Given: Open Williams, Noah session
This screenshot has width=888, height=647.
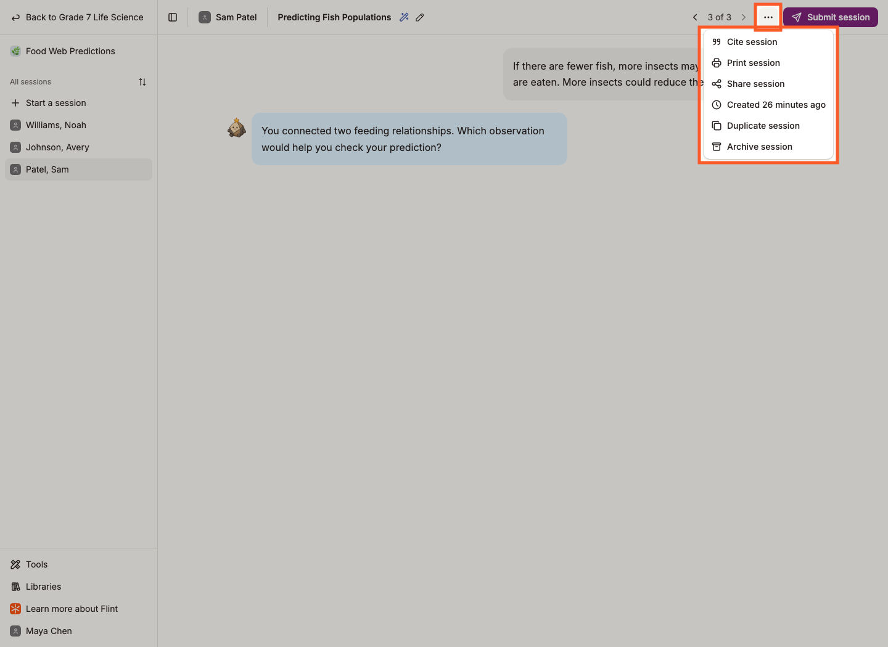Looking at the screenshot, I should coord(78,125).
